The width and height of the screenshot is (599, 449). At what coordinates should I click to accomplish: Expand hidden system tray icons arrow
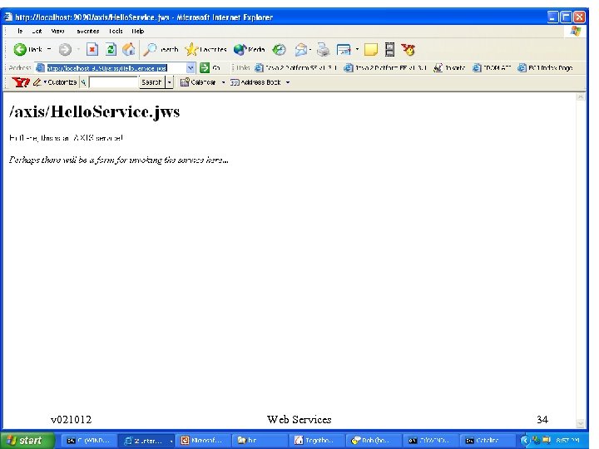tap(524, 441)
